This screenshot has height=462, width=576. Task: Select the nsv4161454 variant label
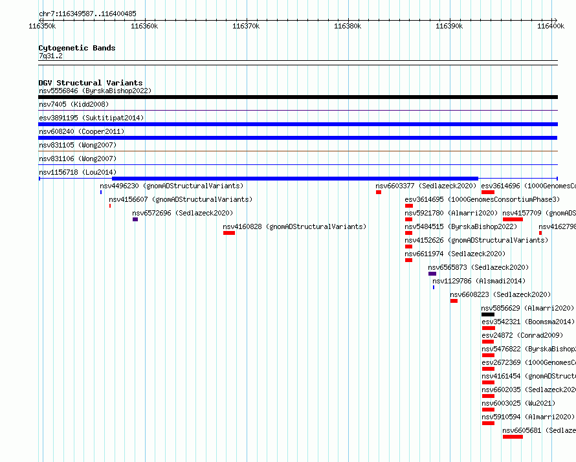click(x=529, y=376)
